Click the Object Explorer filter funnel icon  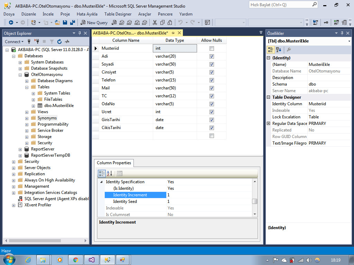52,41
